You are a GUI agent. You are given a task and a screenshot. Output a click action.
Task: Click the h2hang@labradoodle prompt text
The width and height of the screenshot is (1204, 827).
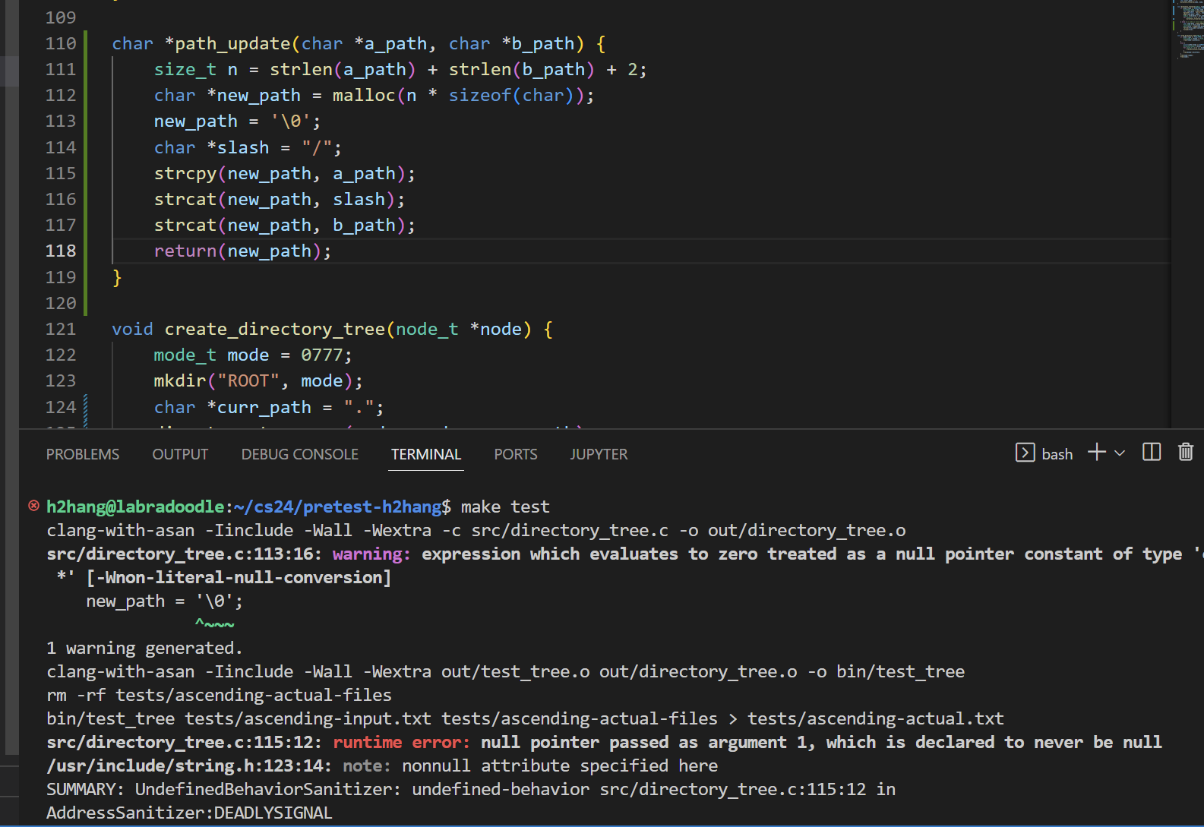(x=135, y=507)
